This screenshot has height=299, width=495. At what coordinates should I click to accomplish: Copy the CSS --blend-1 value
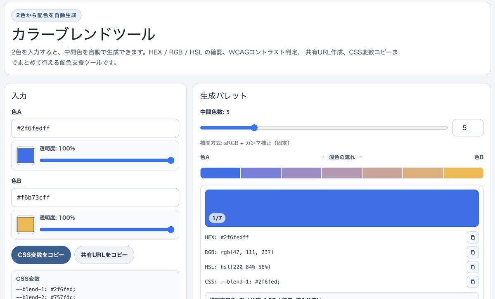pos(473,282)
